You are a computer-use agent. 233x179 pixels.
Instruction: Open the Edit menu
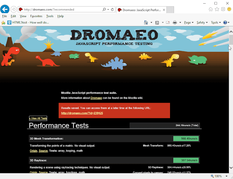coord(13,16)
